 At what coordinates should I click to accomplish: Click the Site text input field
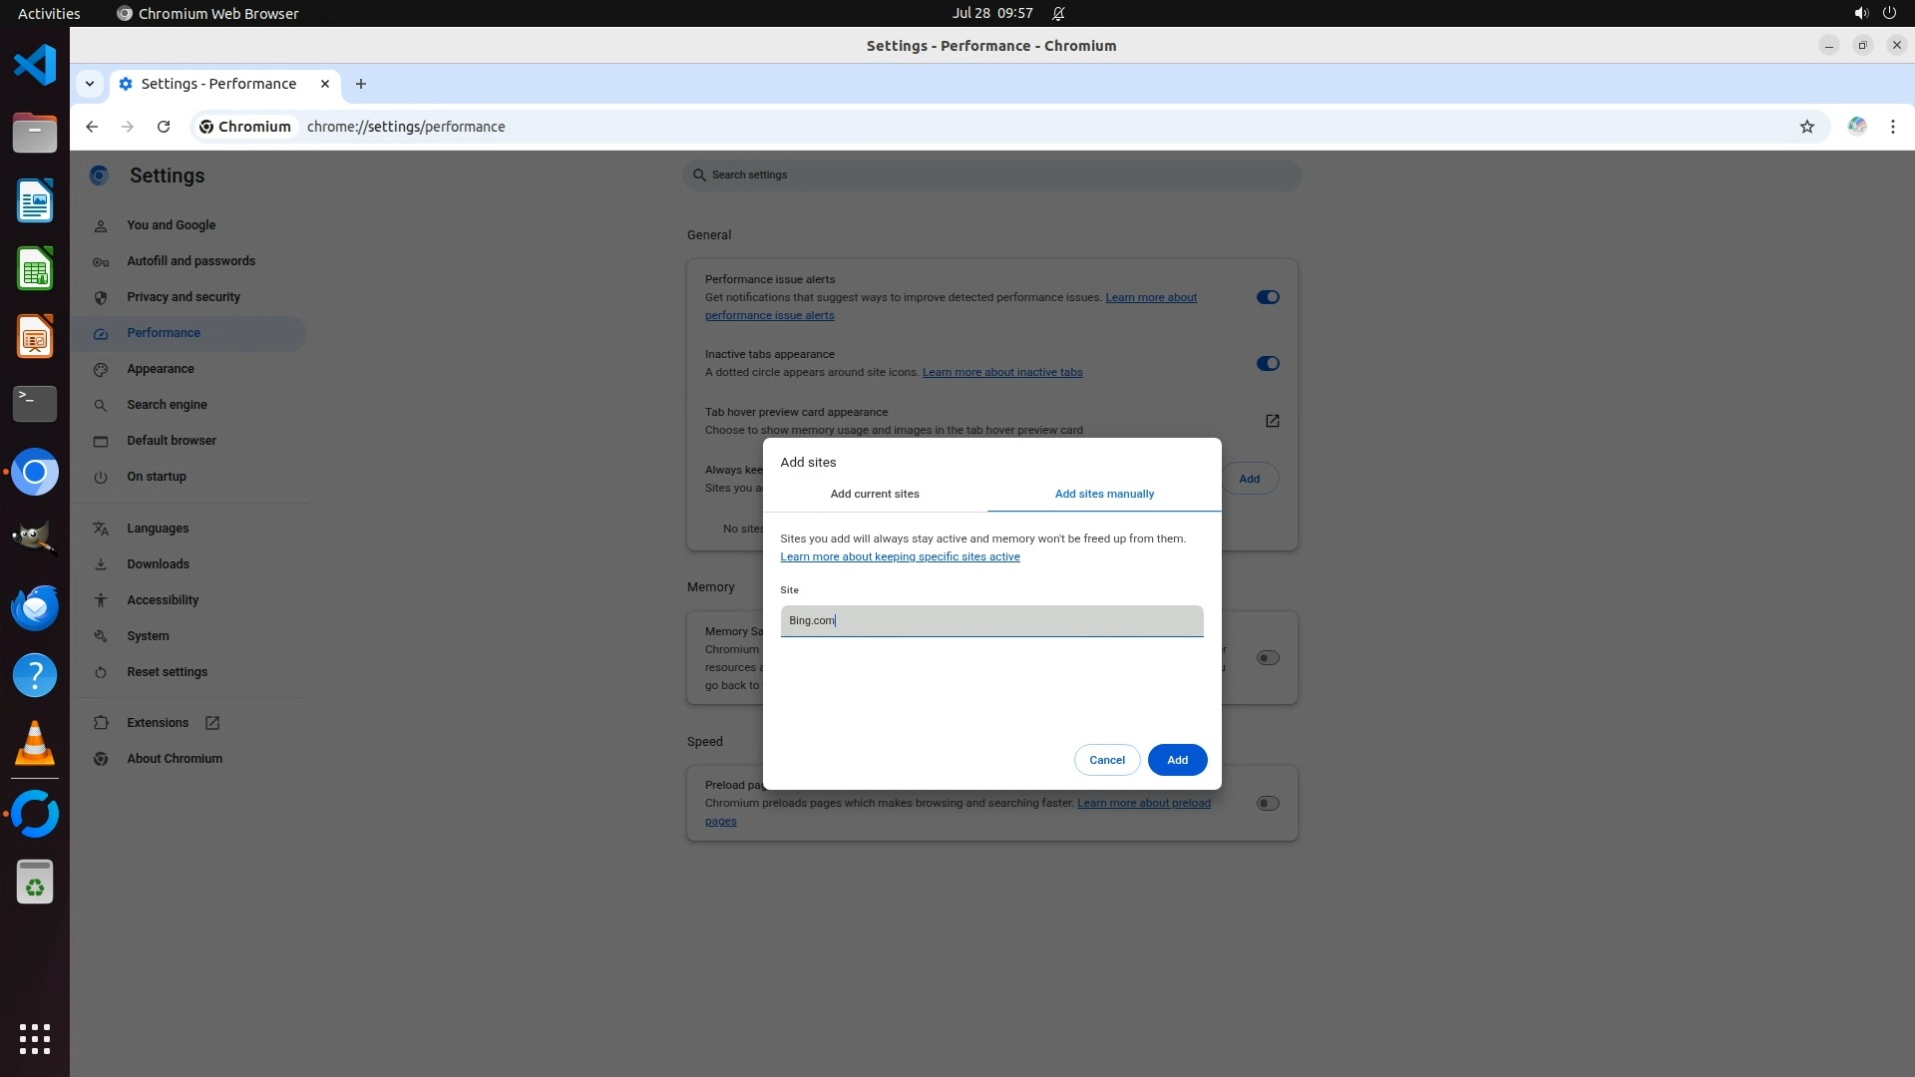991,621
